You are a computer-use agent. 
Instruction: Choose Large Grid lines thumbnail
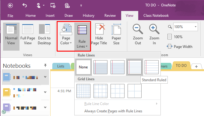pos(118,91)
